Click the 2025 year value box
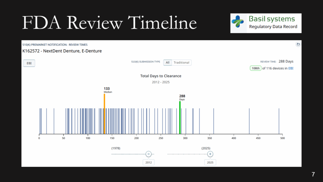Image resolution: width=323 pixels, height=182 pixels. pos(210,162)
